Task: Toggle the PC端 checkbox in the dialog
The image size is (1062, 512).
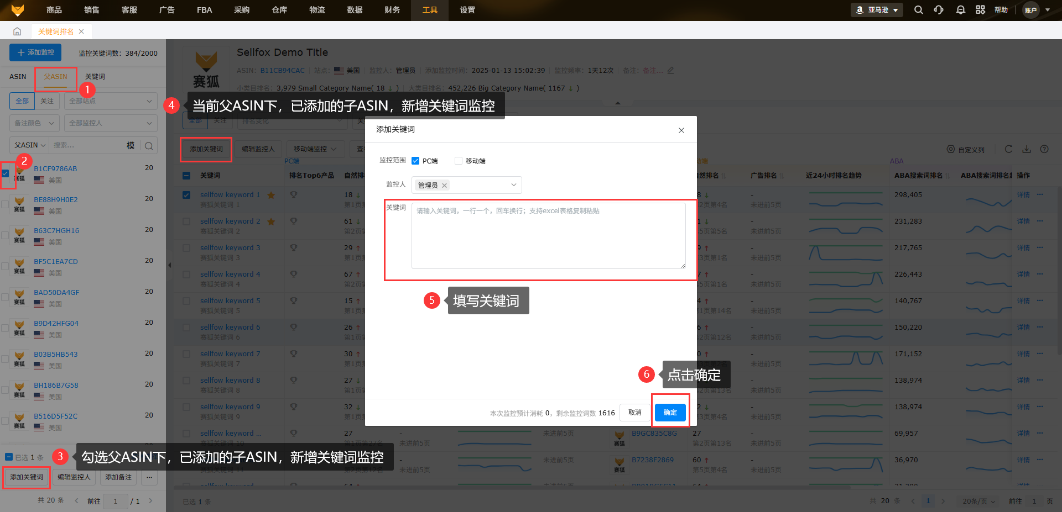Action: (415, 161)
